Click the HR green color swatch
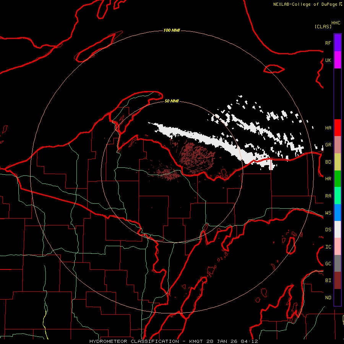This screenshot has width=344, height=344. [338, 179]
